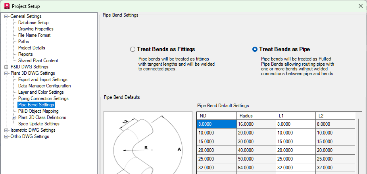The width and height of the screenshot is (367, 174).
Task: Collapse the General Settings tree node
Action: (6, 16)
